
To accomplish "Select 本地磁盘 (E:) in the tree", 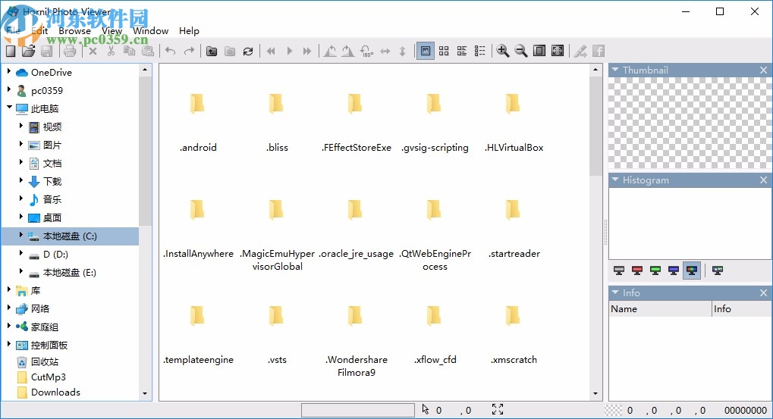I will 70,272.
